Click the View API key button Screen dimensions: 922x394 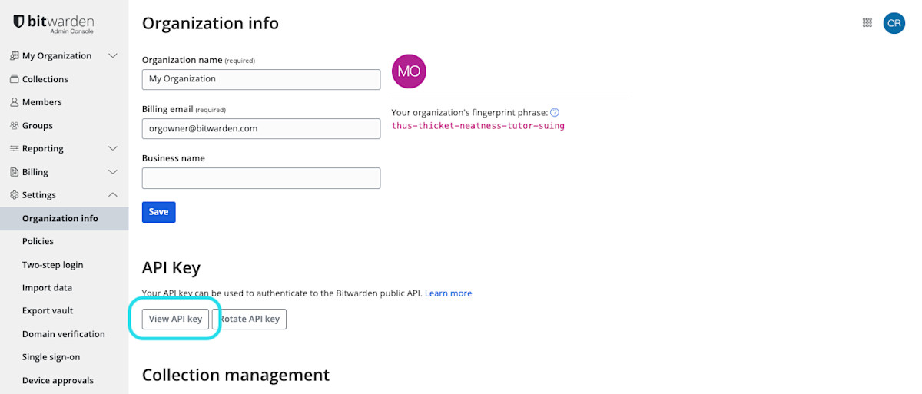point(175,319)
